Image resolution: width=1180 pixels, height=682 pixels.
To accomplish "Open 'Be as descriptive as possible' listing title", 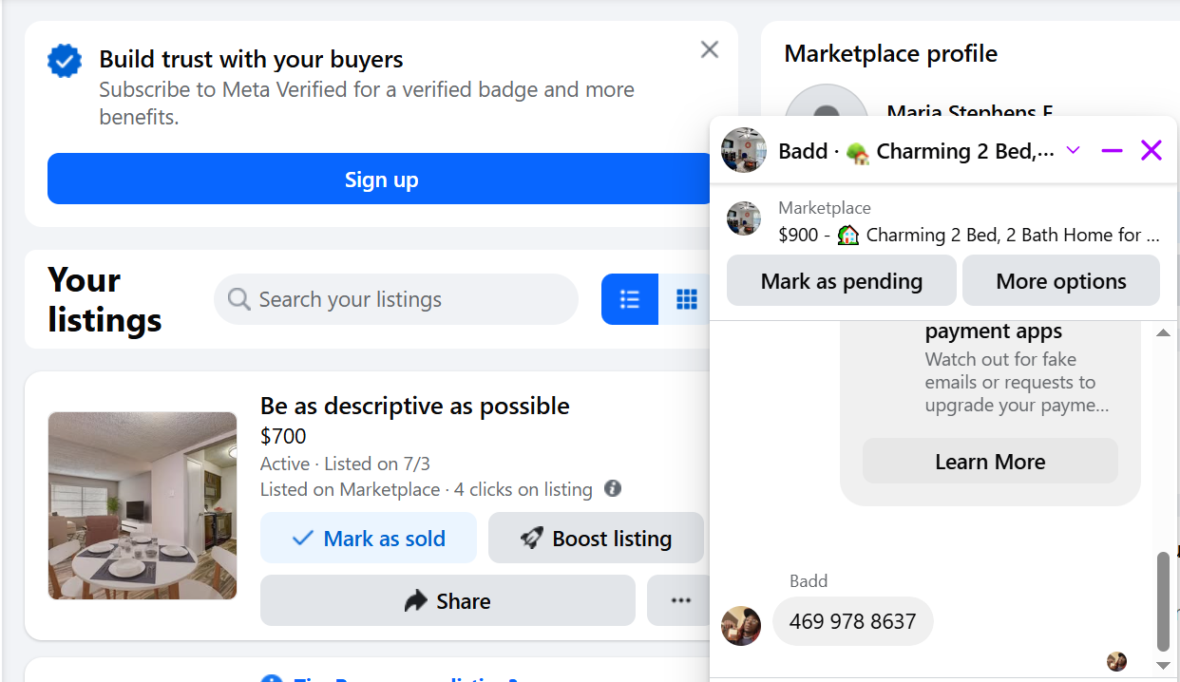I will (415, 406).
